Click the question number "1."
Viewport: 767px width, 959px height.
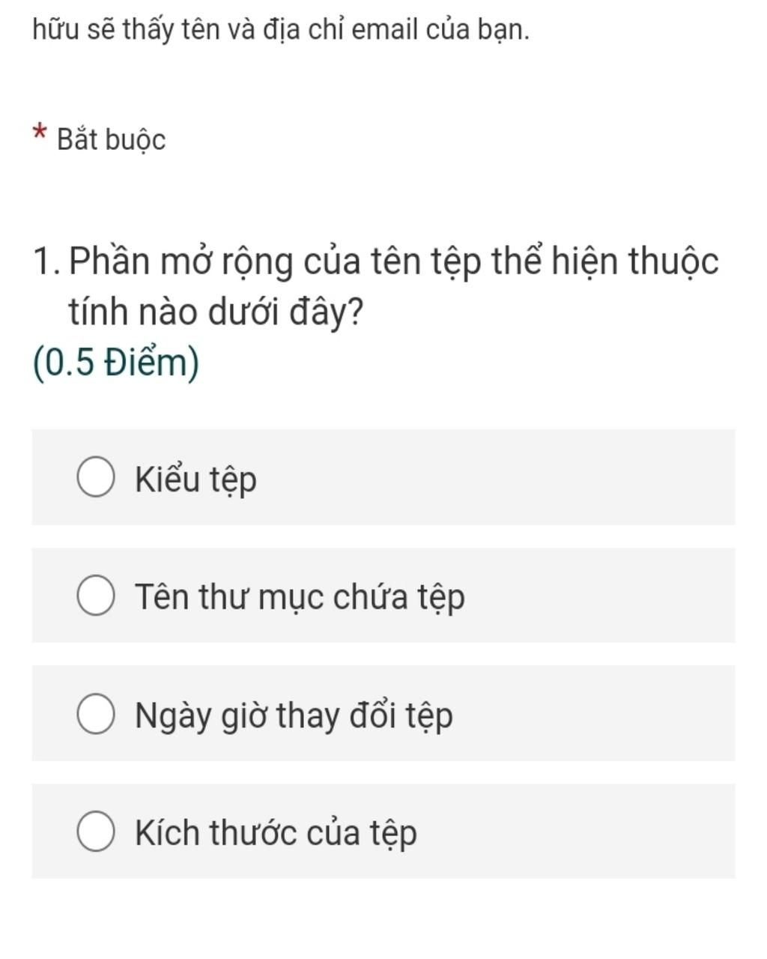coord(47,261)
